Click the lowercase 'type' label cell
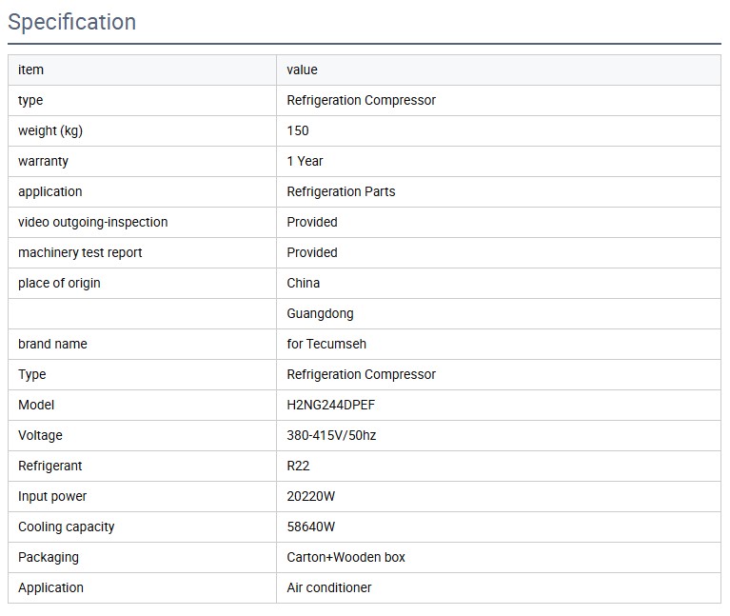Viewport: 730px width, 616px height. click(143, 101)
